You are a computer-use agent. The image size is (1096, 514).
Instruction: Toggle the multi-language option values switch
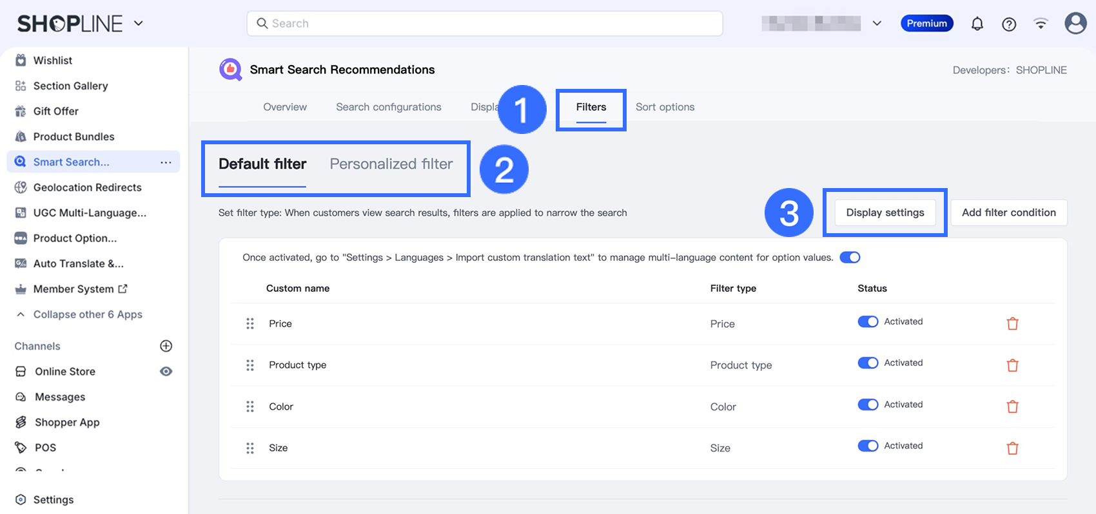click(850, 258)
